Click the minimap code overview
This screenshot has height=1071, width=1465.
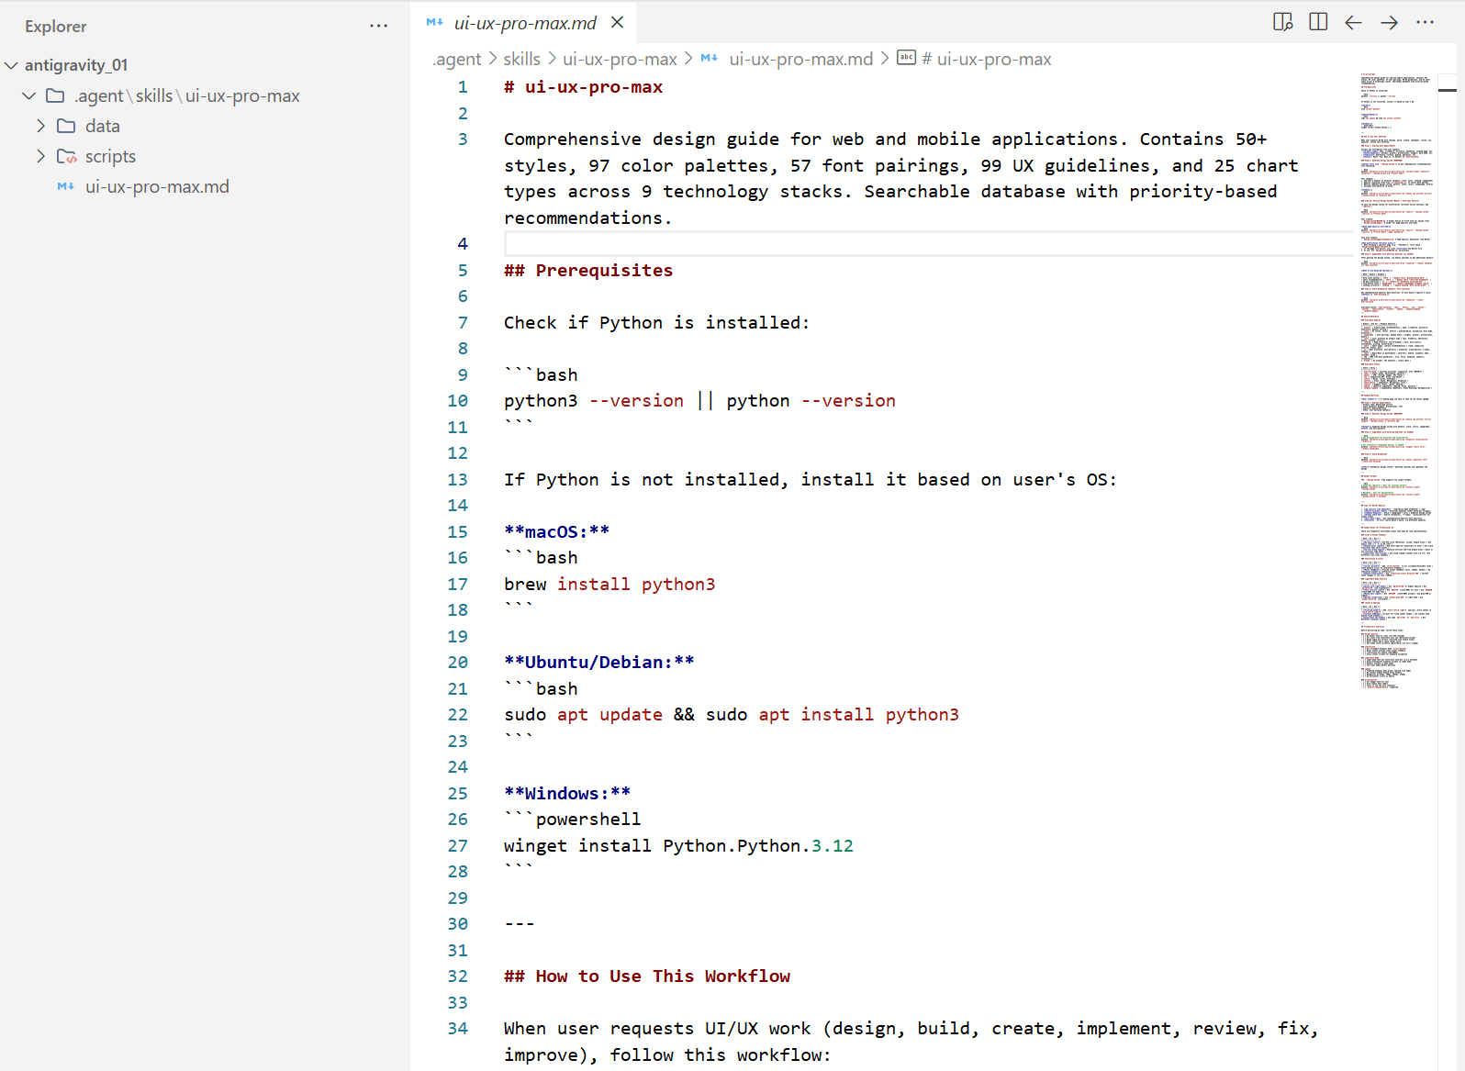tap(1395, 367)
